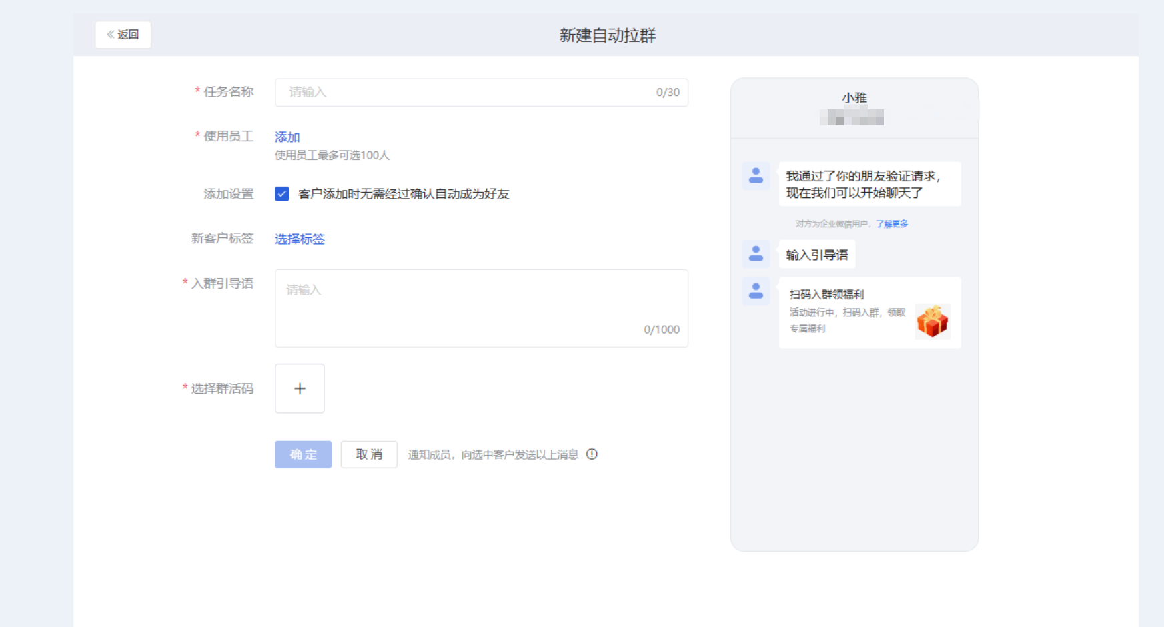
Task: Click avatar icon beside friend verification message
Action: (756, 176)
